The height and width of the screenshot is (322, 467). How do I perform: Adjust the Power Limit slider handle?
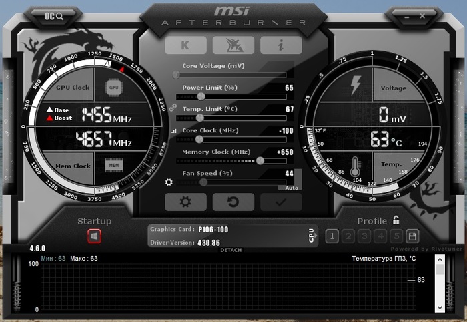pyautogui.click(x=201, y=96)
